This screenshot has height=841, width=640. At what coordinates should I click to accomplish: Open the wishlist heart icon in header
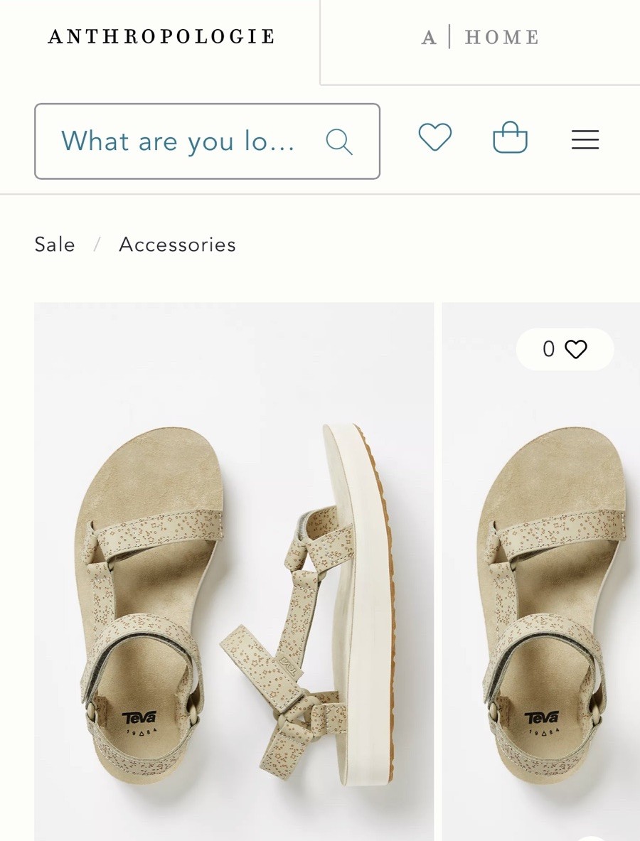coord(434,137)
